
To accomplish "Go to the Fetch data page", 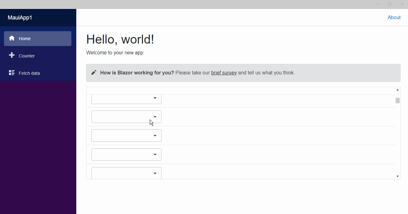I will [x=29, y=73].
